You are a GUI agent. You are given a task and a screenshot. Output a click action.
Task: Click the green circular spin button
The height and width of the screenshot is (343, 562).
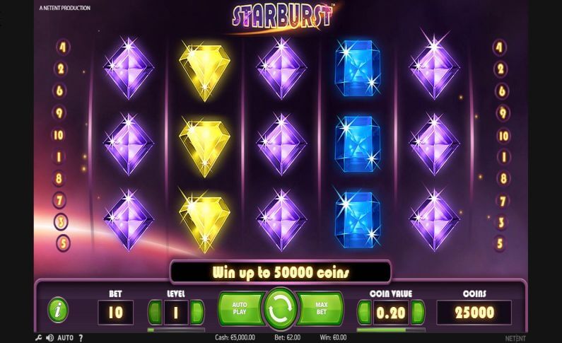tap(281, 308)
